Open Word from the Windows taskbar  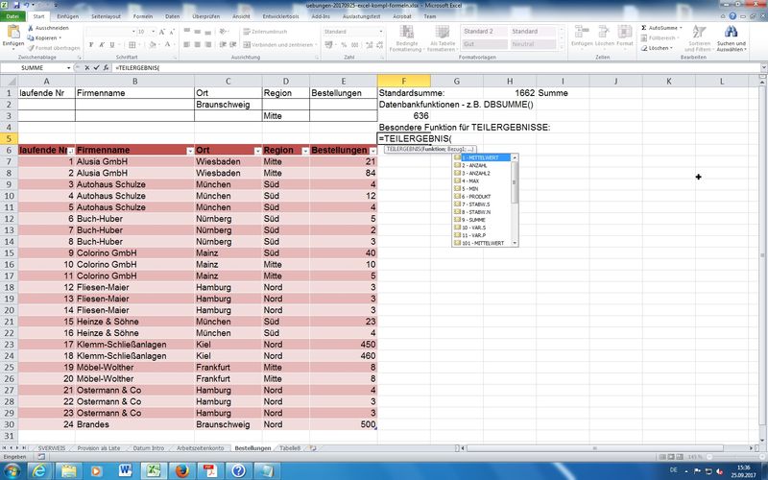pos(124,470)
